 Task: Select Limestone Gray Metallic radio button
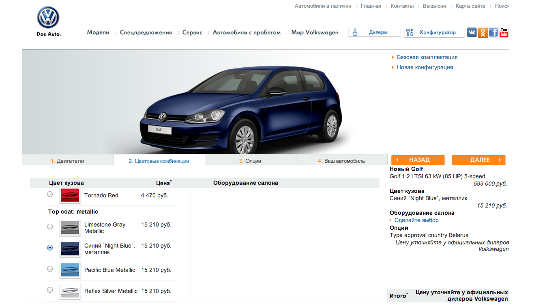click(50, 227)
